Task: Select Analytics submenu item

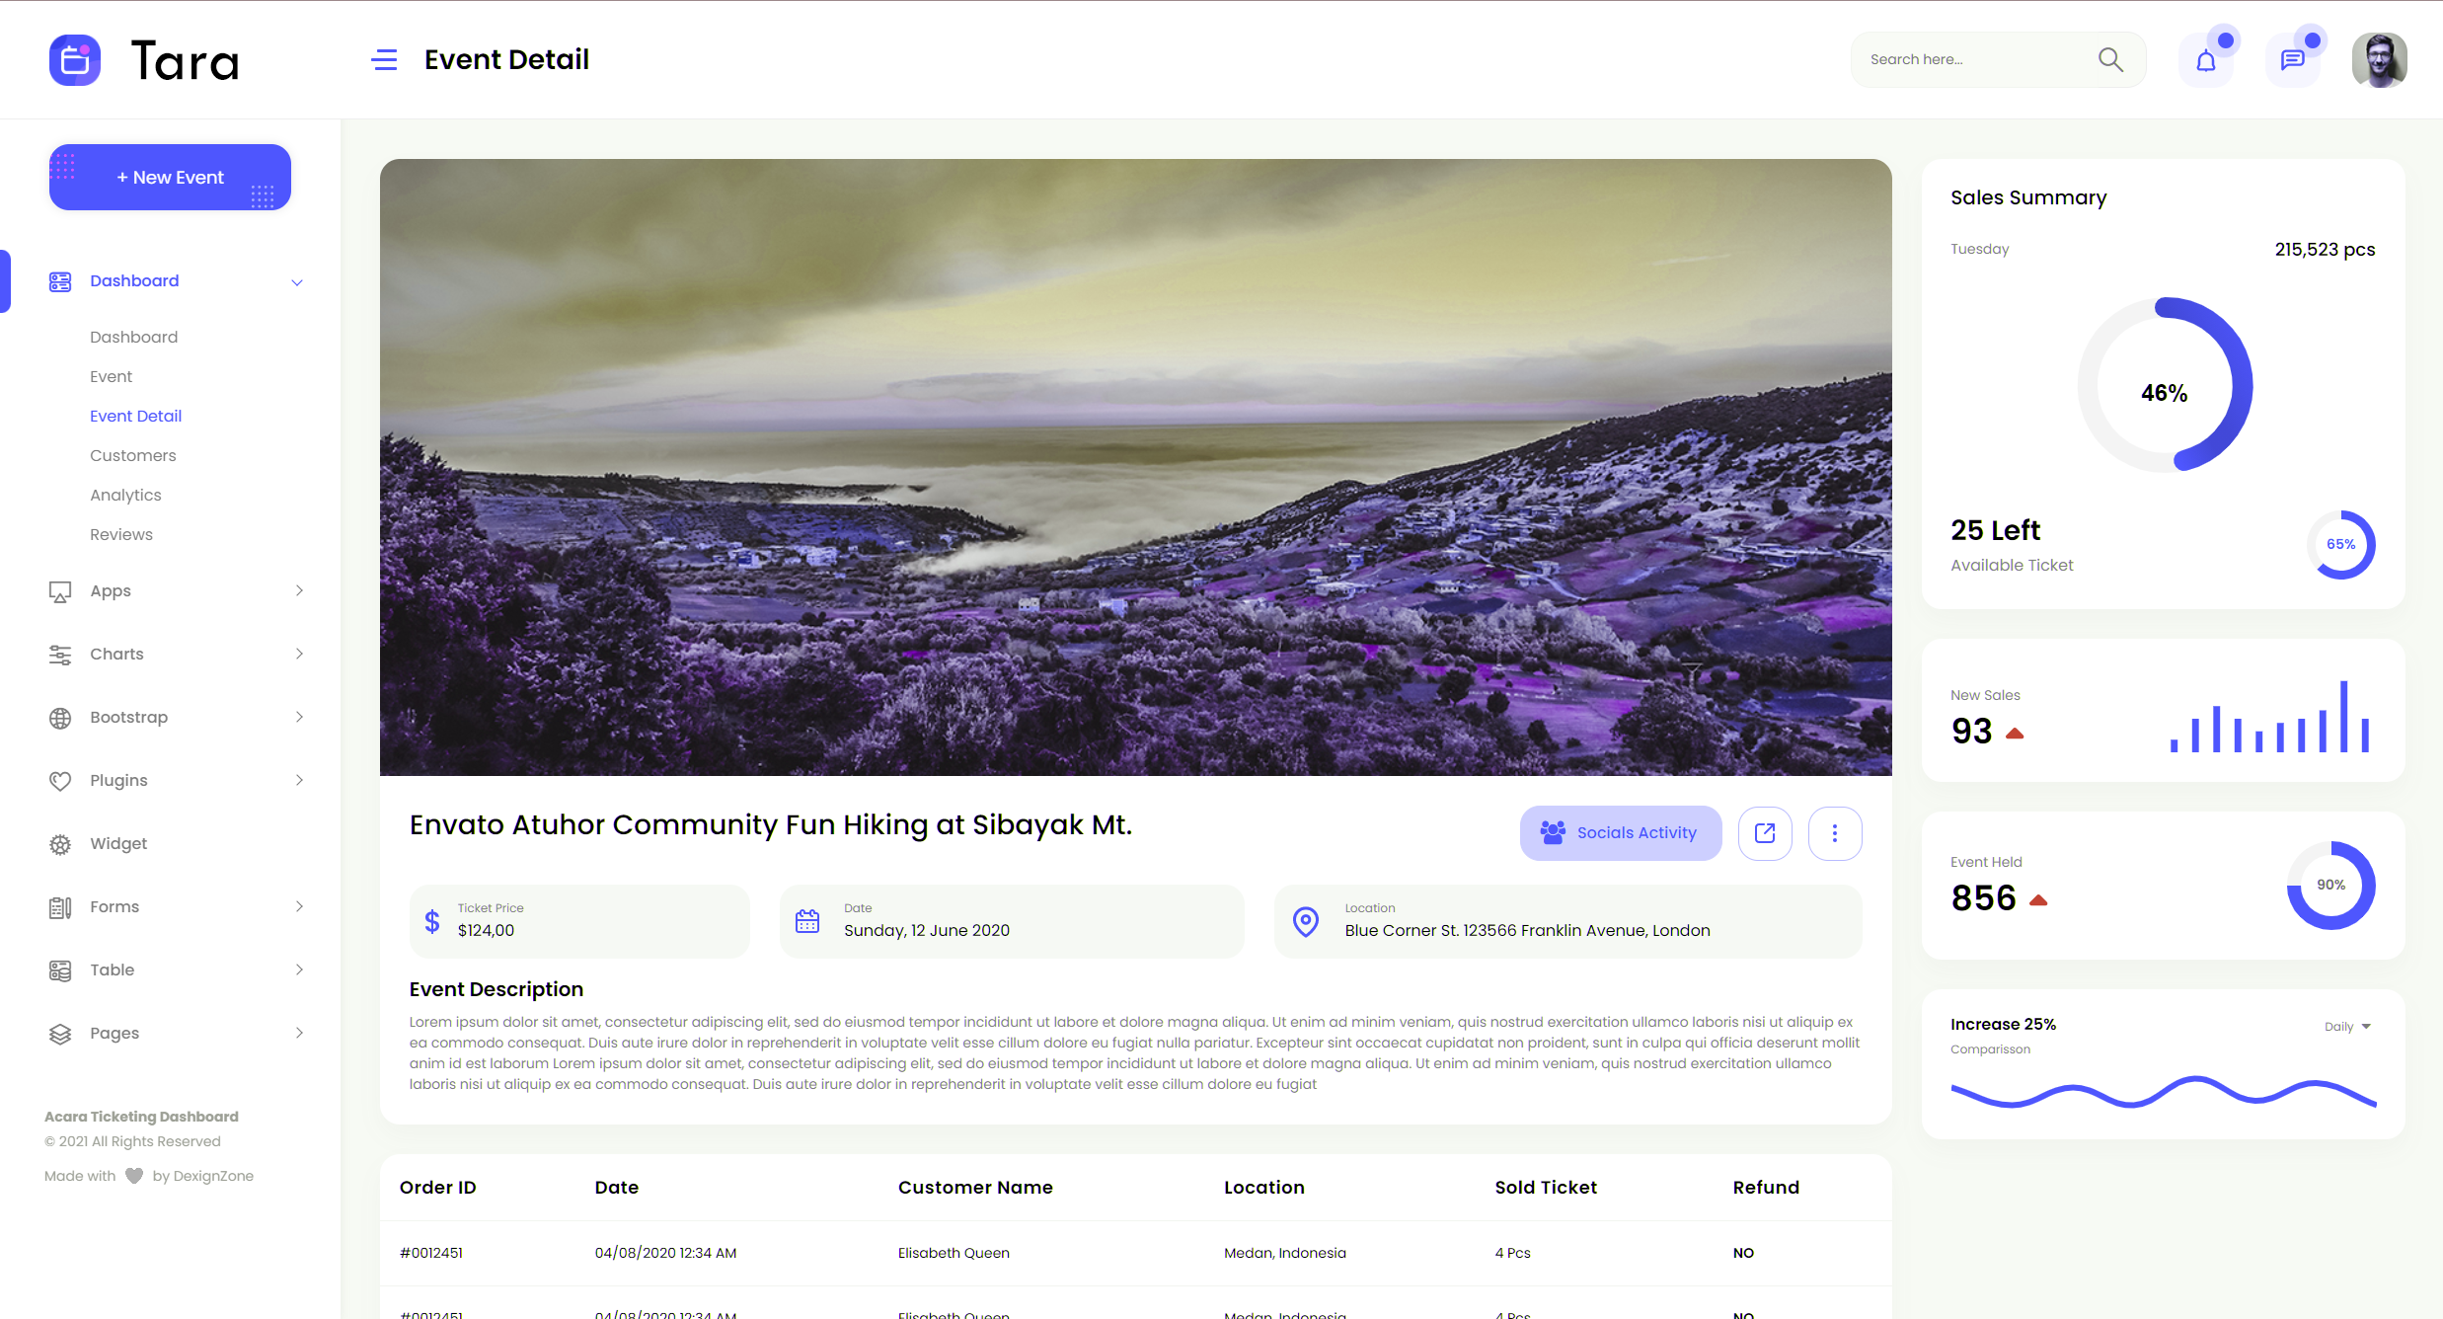Action: tap(125, 495)
